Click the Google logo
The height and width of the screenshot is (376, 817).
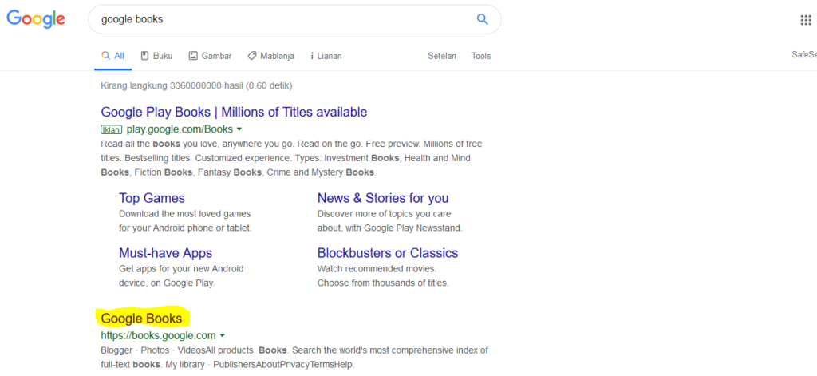click(x=36, y=19)
